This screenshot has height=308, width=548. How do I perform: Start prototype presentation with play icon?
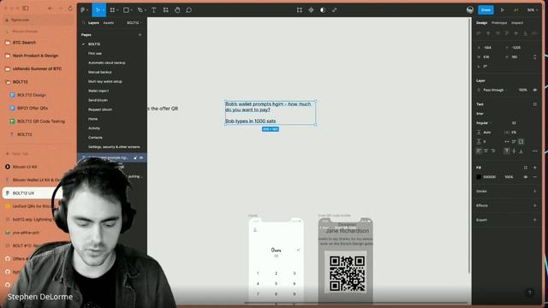tap(503, 10)
